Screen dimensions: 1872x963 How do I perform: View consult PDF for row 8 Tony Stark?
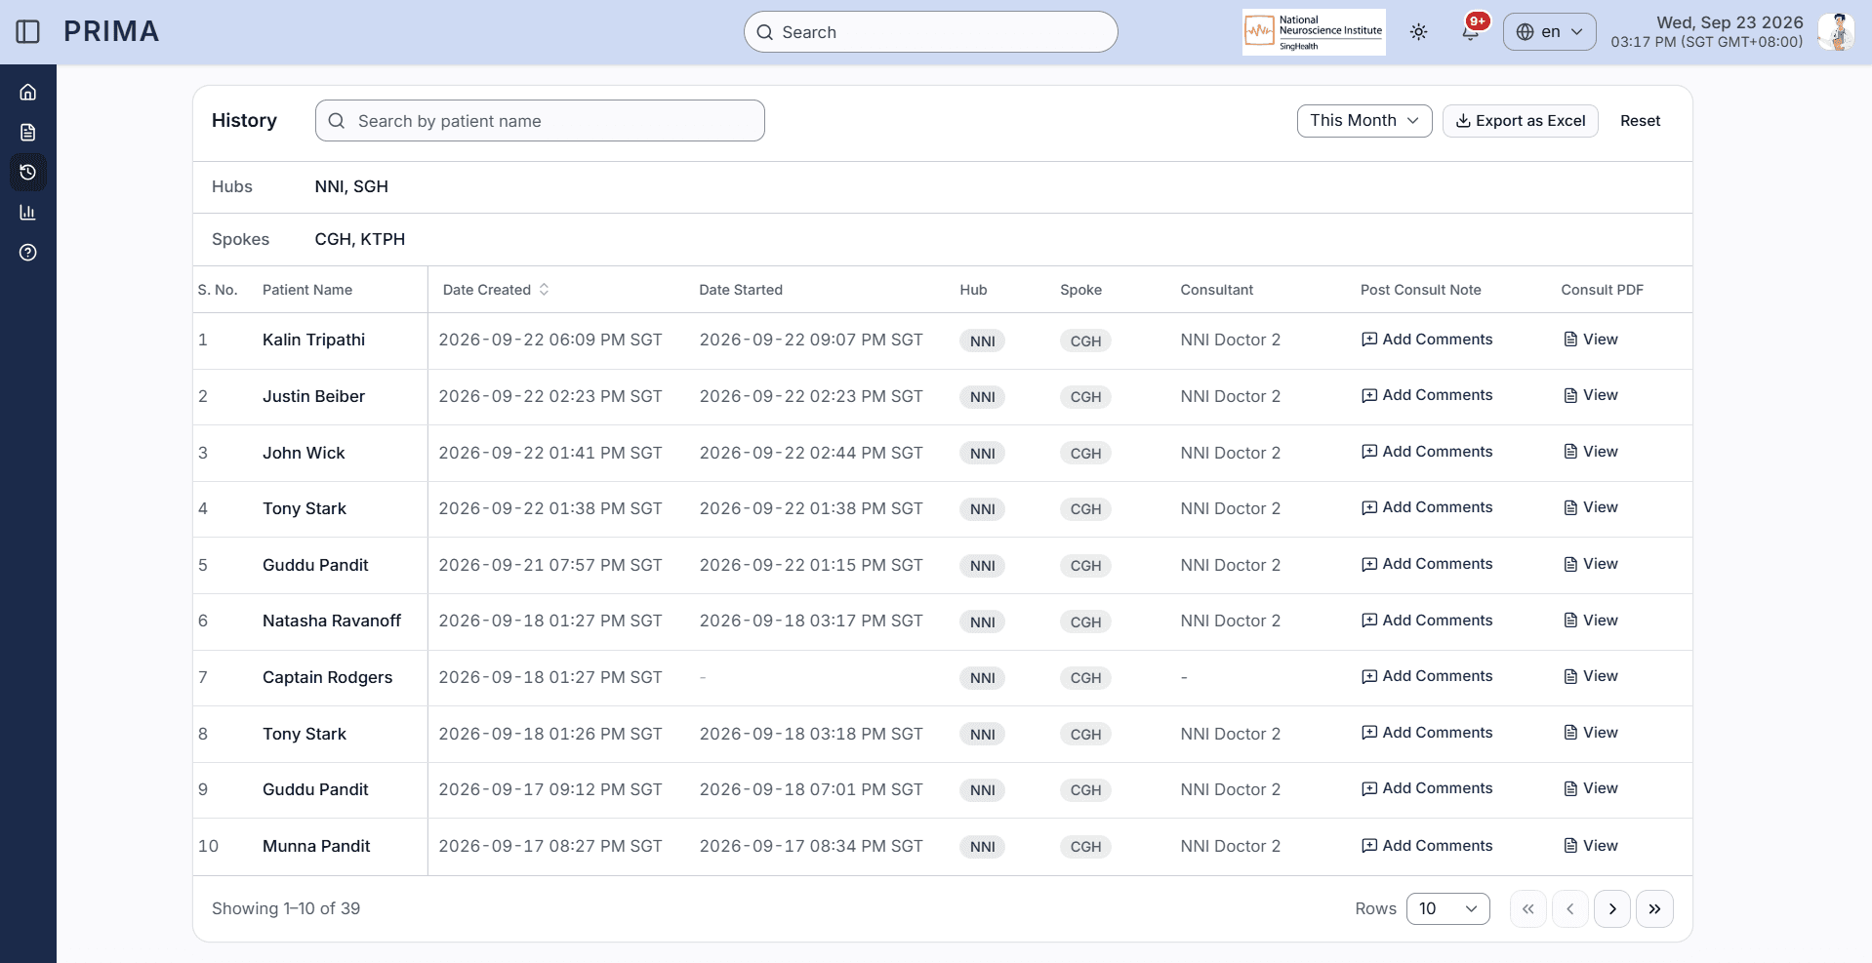1590,733
